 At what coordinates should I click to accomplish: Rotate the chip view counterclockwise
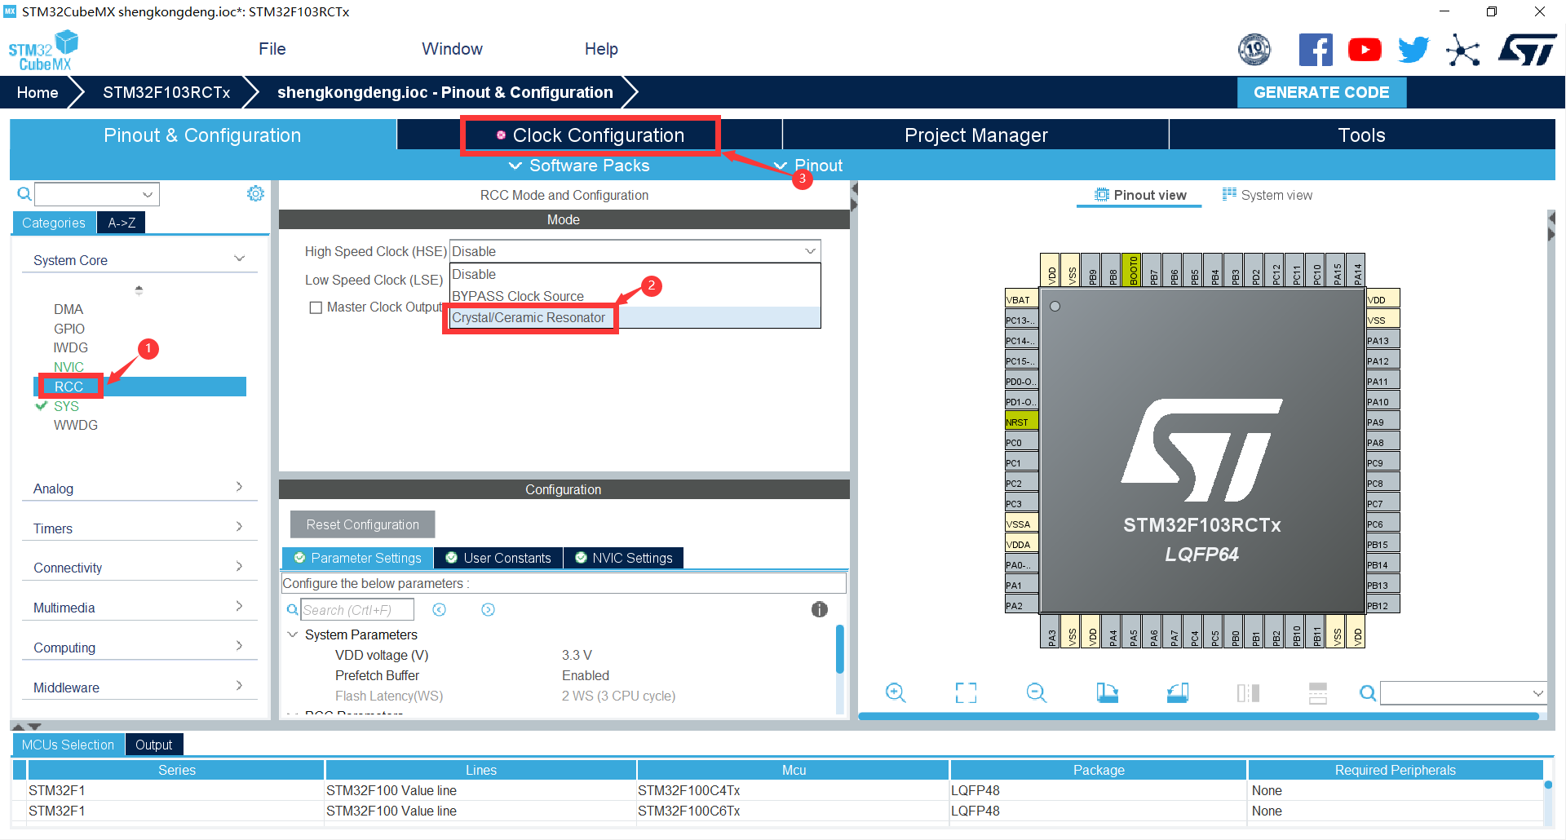(1177, 692)
